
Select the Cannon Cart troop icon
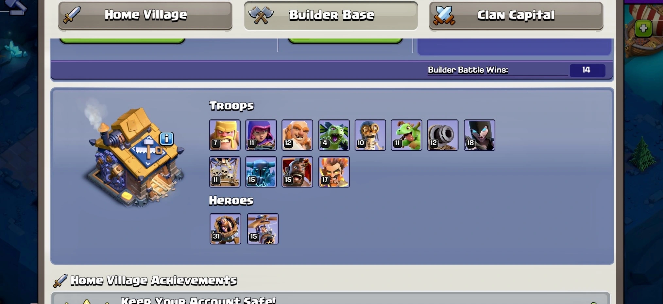pos(443,135)
